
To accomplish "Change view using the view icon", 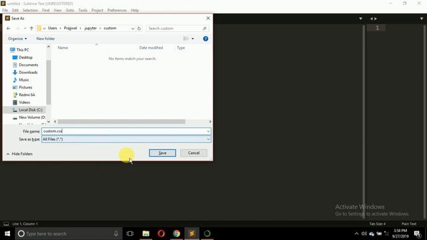I will click(x=186, y=39).
